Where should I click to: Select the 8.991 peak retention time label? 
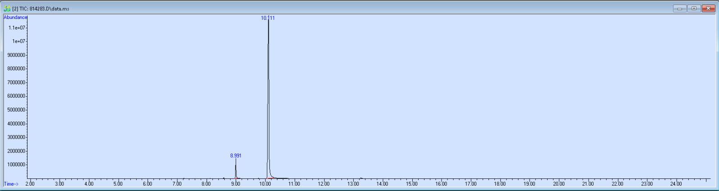pos(235,155)
